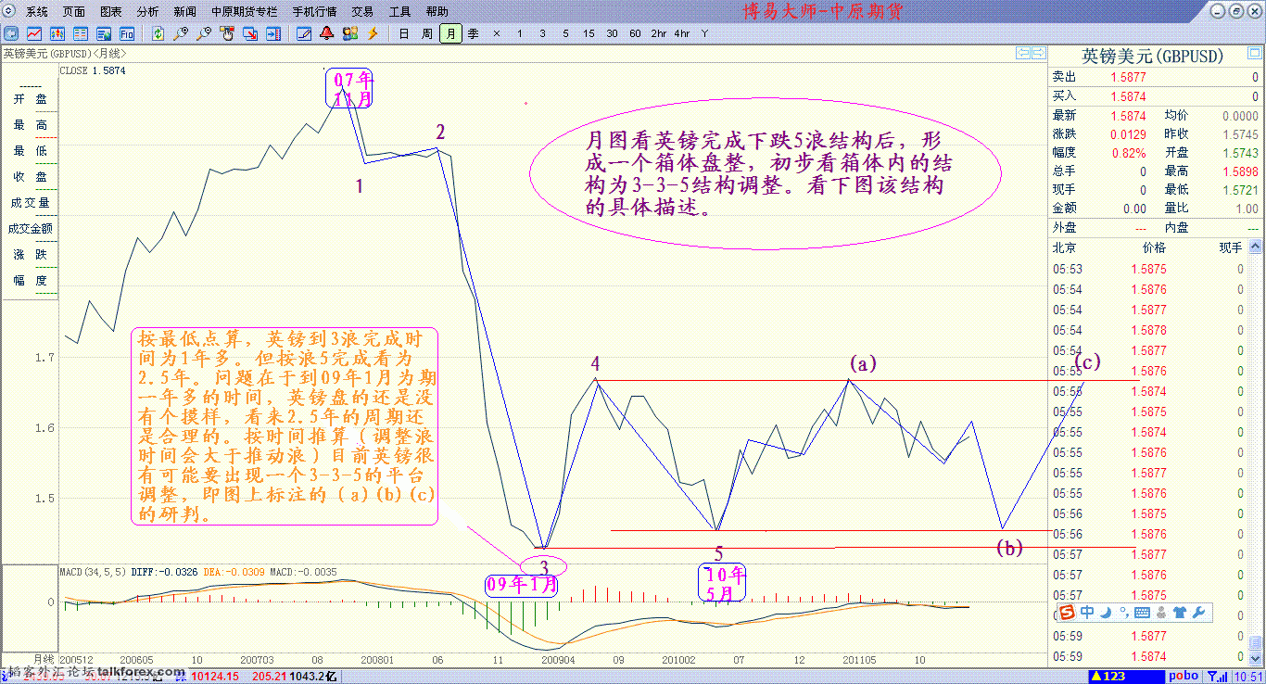Open the red alarm bell icon

[x=327, y=33]
